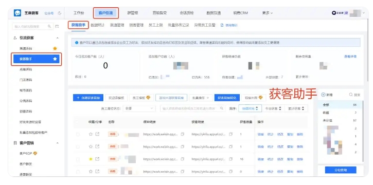Focus the link name or employee search field

tap(192, 108)
